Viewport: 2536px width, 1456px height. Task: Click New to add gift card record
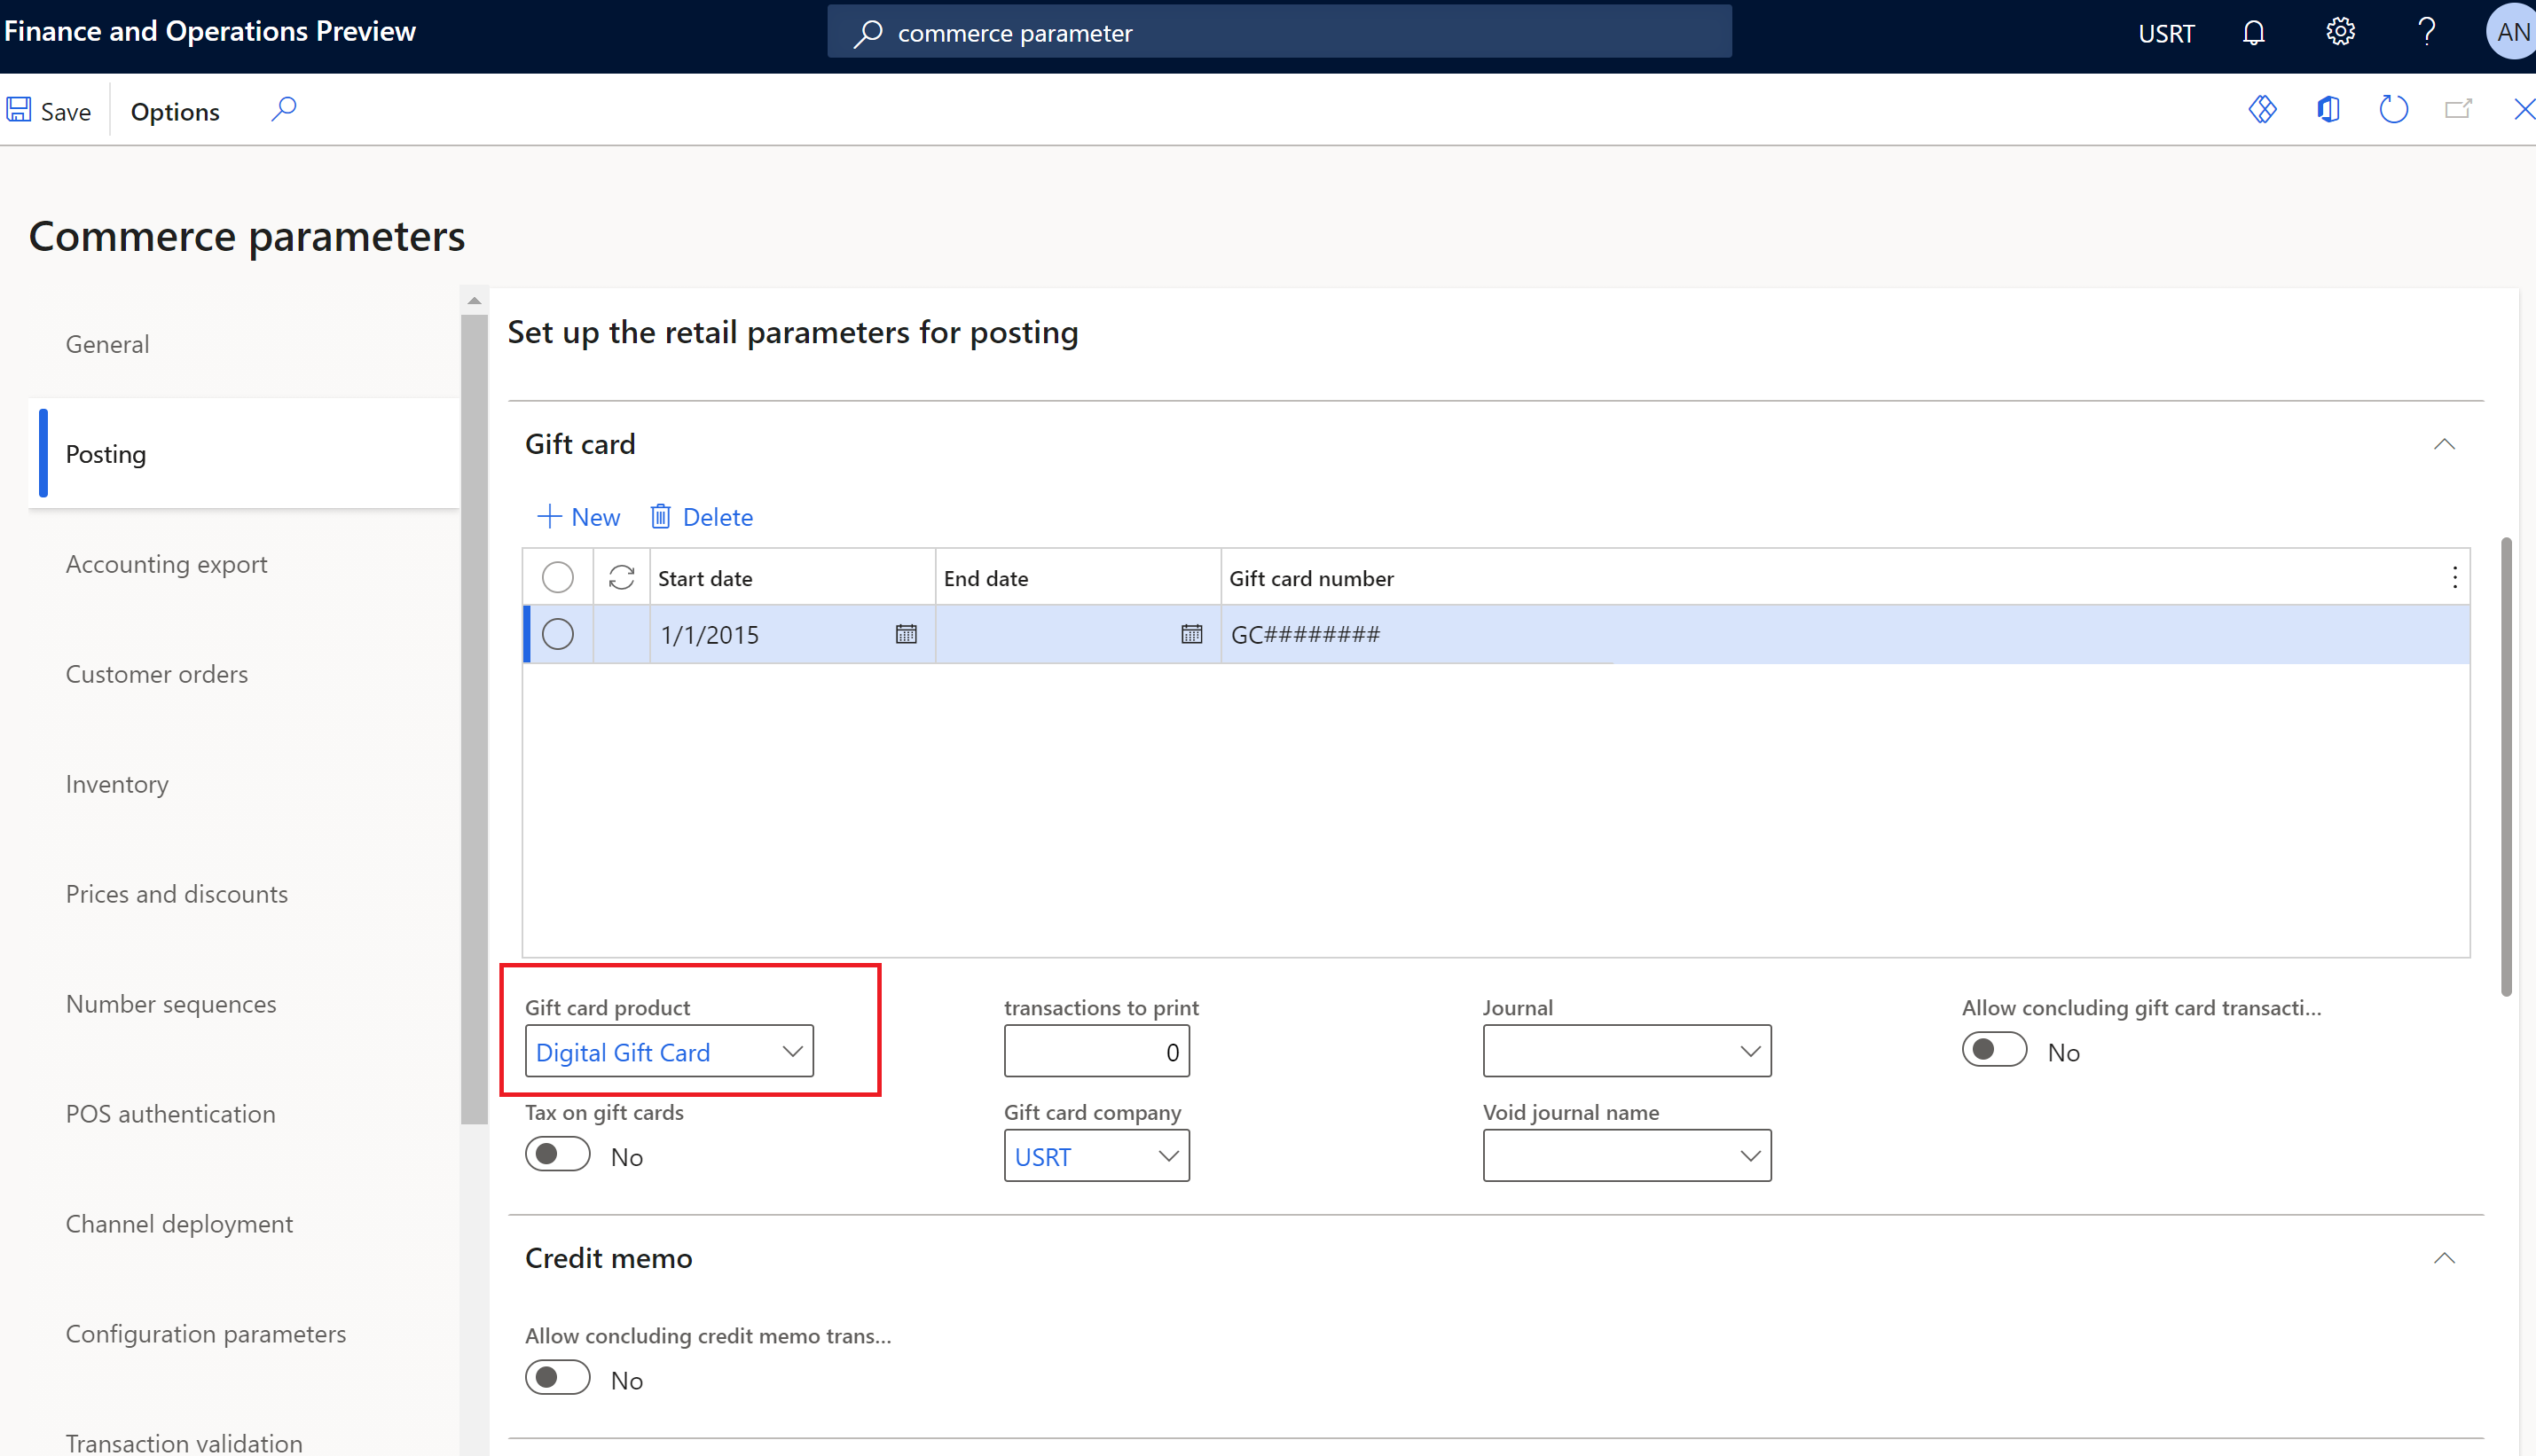tap(580, 515)
